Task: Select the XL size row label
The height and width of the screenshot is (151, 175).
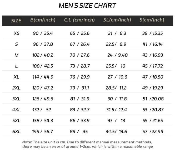Action: (x=16, y=77)
